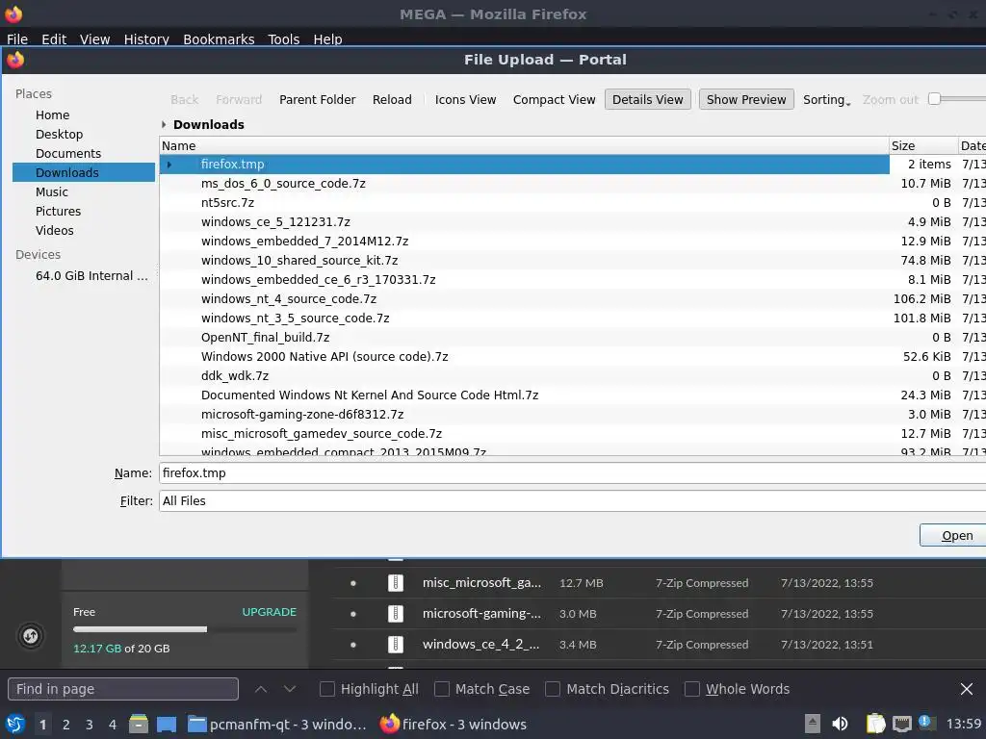This screenshot has width=986, height=739.
Task: Select windows_nt_4_source_code.7z file
Action: 289,299
